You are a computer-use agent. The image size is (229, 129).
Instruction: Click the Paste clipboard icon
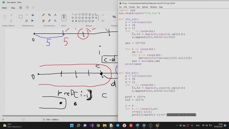coord(5,16)
